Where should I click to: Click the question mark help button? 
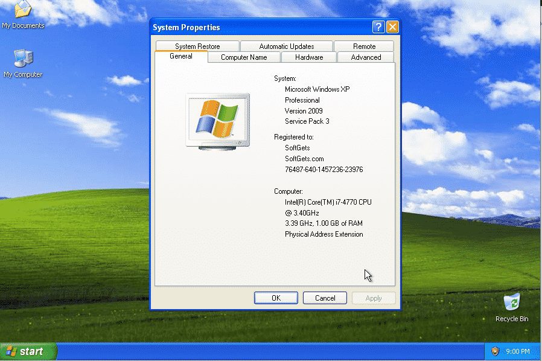[378, 27]
